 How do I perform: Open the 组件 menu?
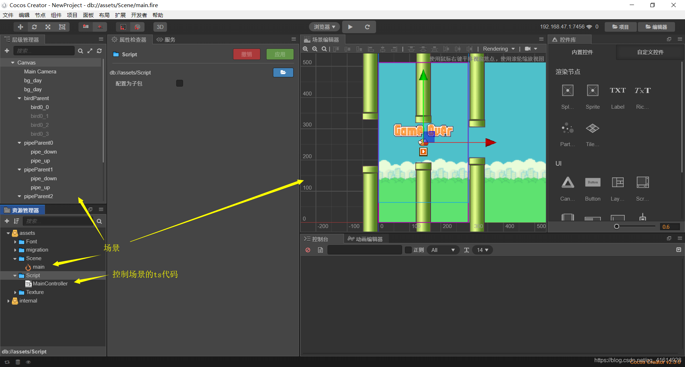tap(56, 15)
